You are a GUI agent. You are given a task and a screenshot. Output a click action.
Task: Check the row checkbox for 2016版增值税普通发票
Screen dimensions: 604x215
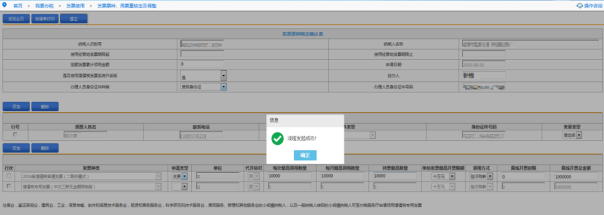click(8, 176)
